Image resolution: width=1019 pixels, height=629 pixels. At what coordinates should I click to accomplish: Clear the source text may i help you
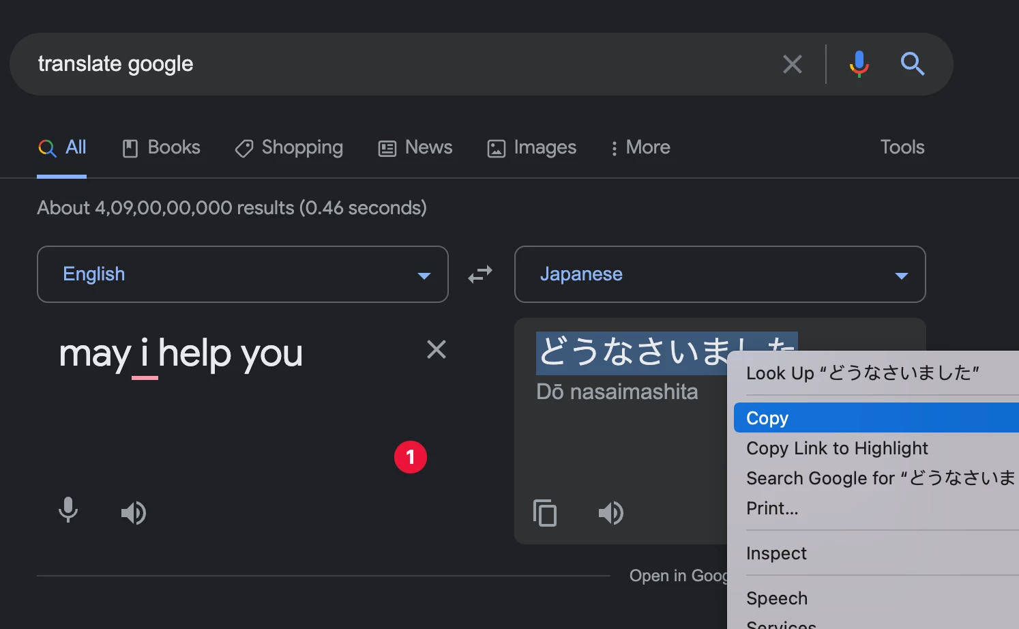pyautogui.click(x=437, y=349)
